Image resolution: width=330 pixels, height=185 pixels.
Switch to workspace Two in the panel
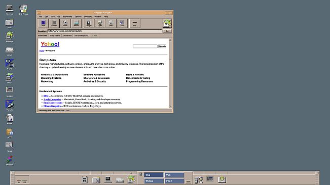(174, 175)
